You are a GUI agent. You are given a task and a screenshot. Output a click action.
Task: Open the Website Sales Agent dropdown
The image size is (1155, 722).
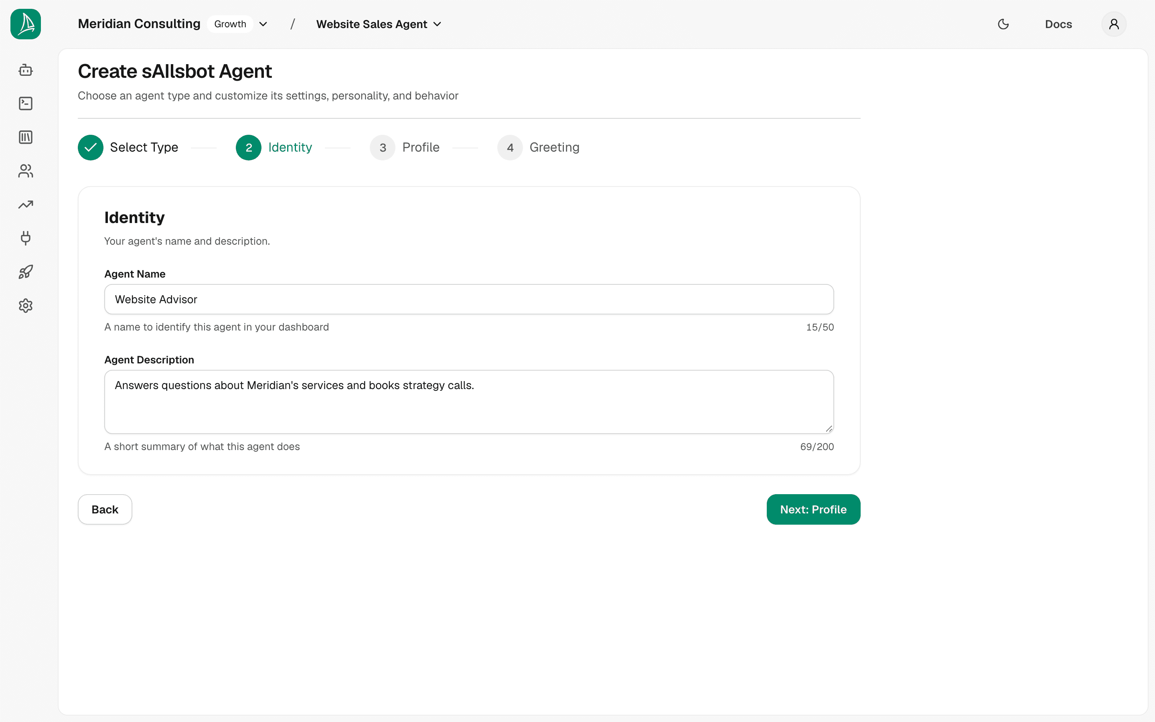pyautogui.click(x=379, y=24)
